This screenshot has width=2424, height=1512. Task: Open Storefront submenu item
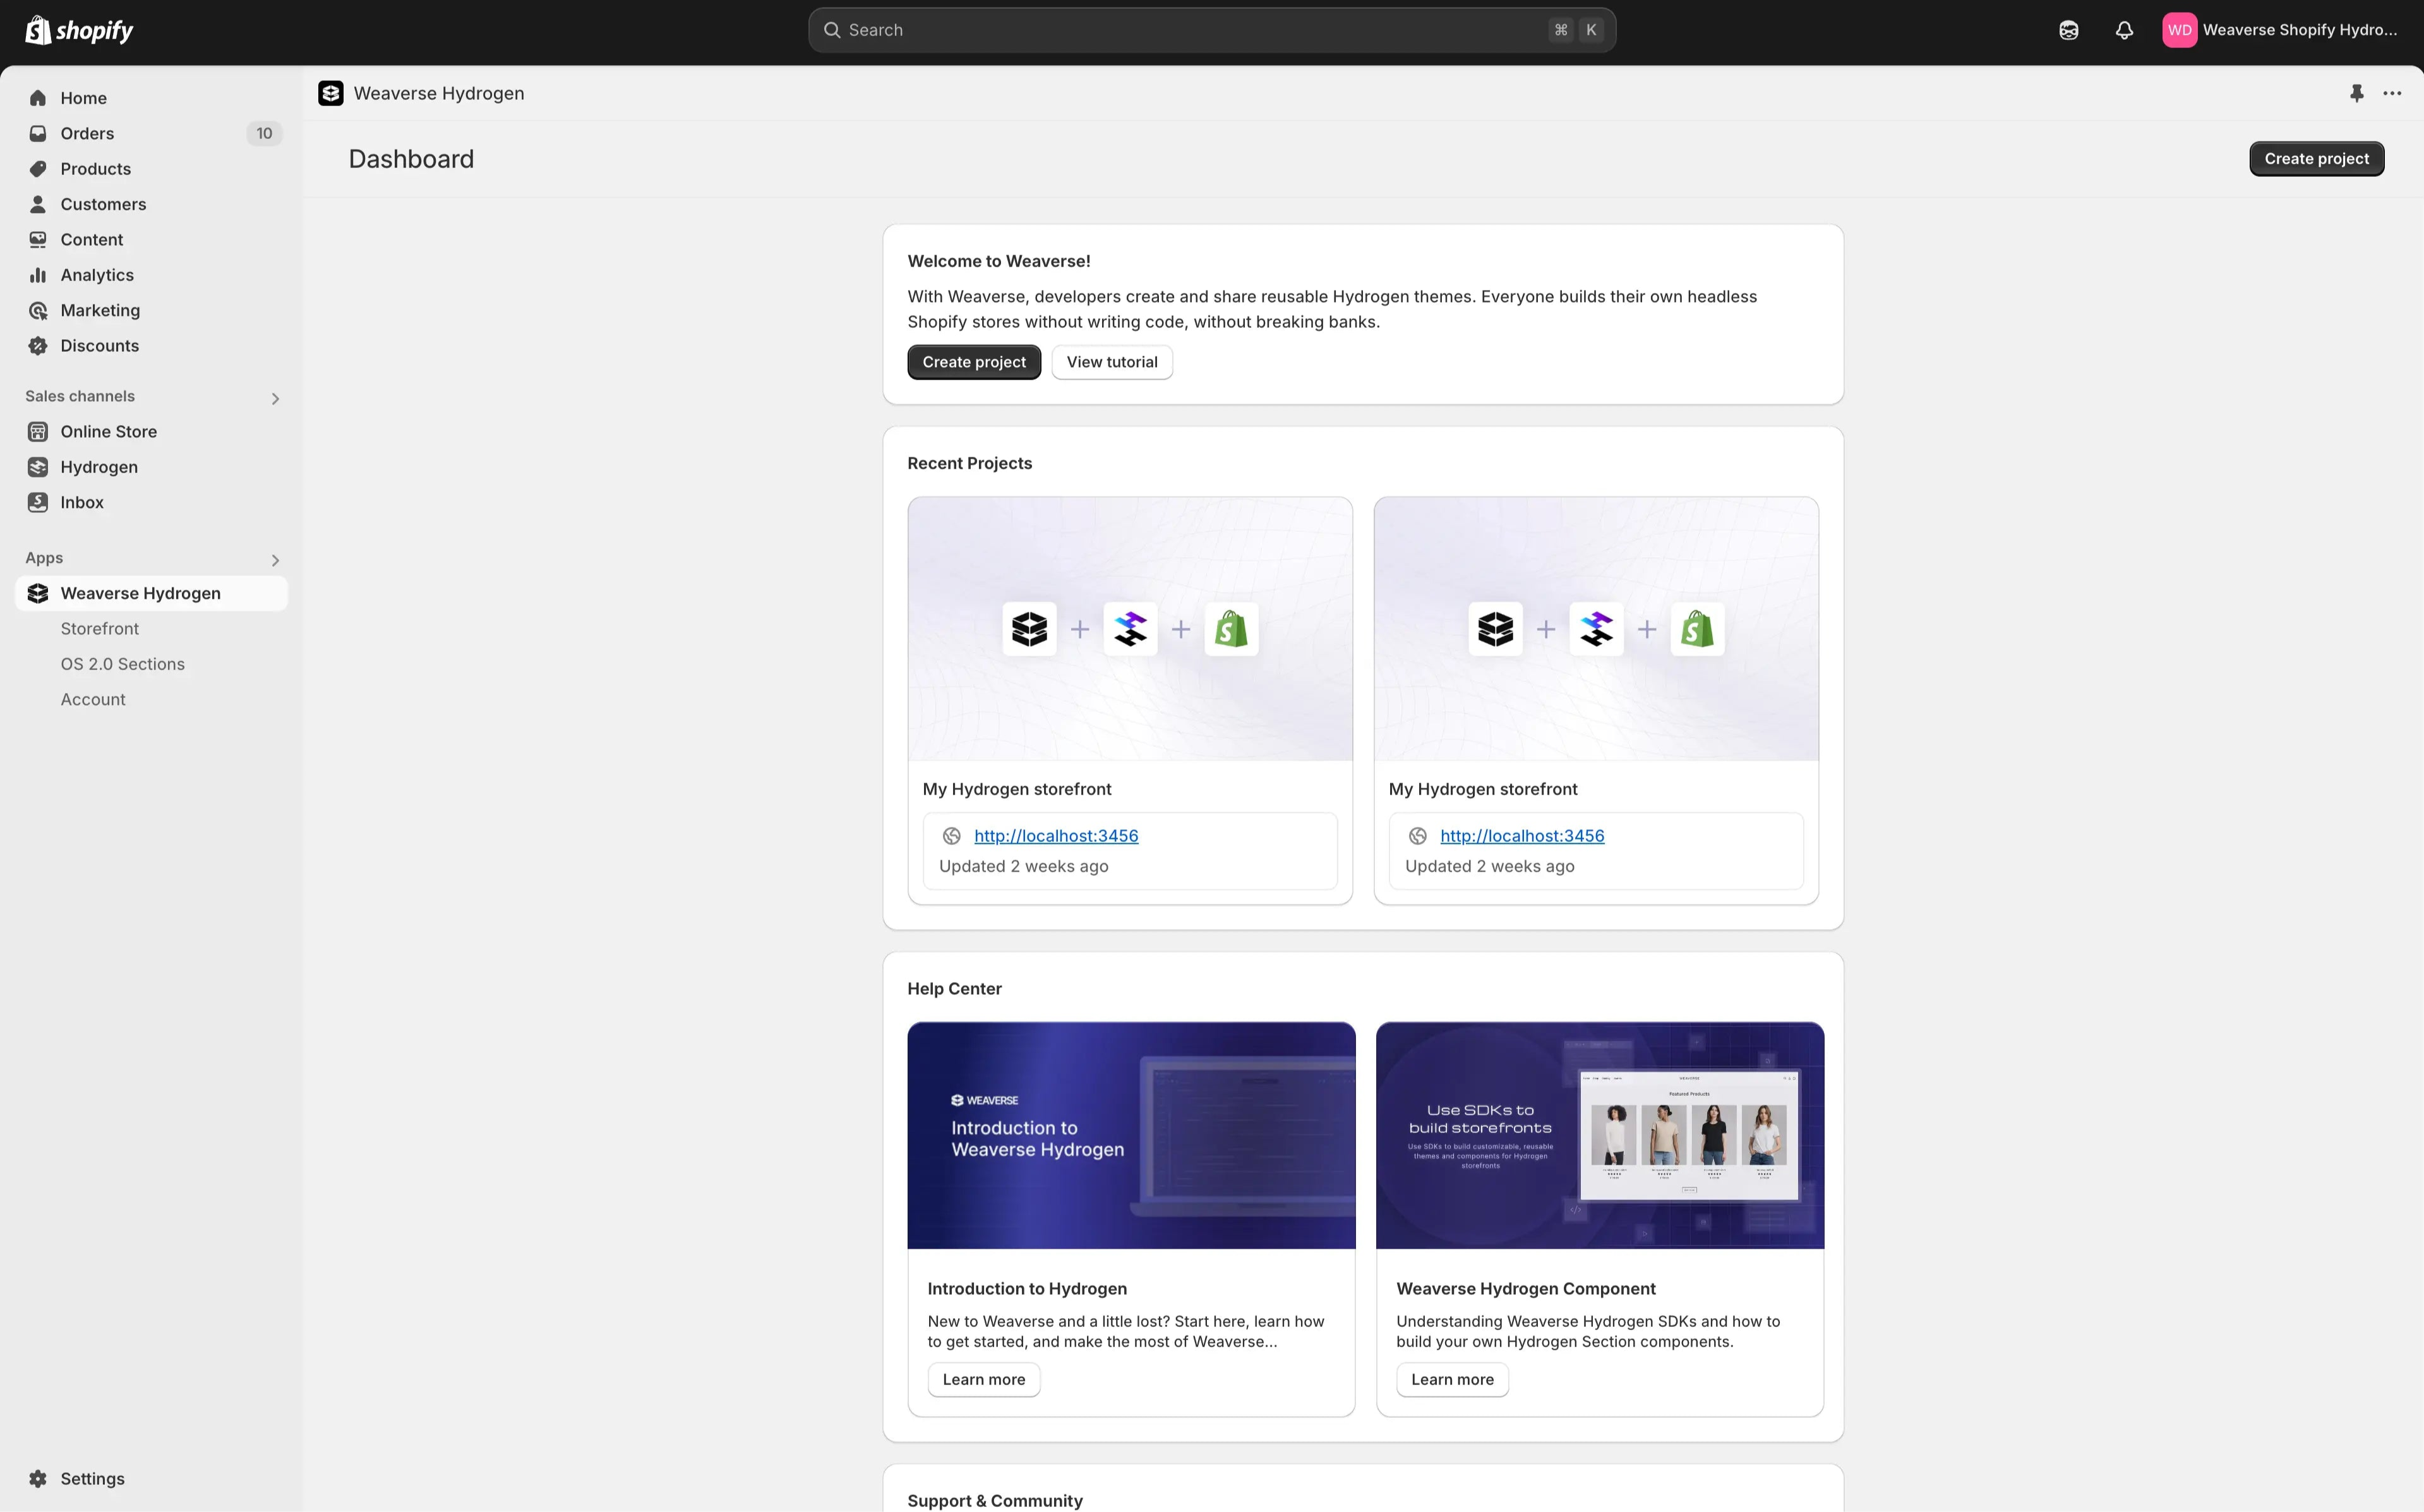pyautogui.click(x=152, y=629)
